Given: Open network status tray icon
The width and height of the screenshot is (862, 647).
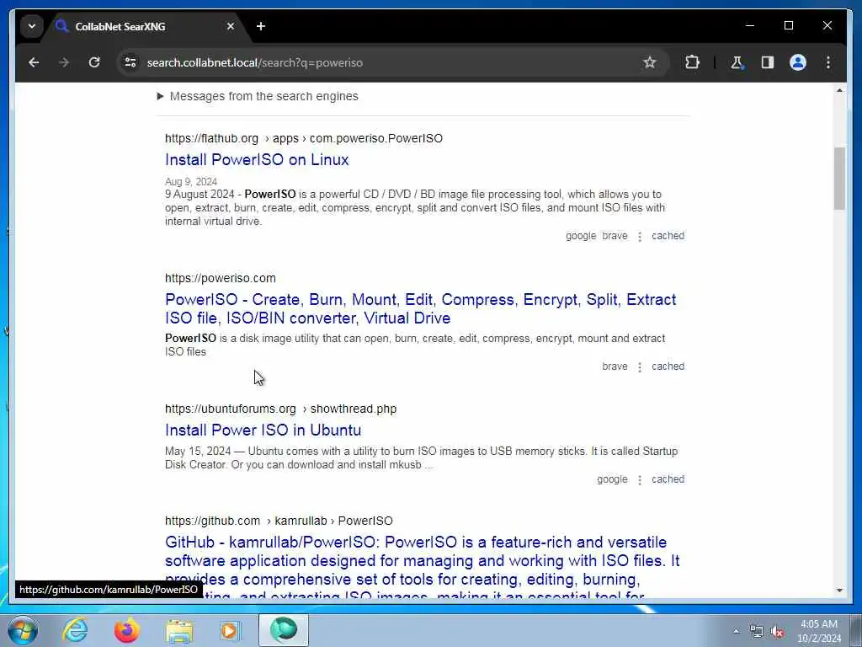Looking at the screenshot, I should pyautogui.click(x=757, y=632).
